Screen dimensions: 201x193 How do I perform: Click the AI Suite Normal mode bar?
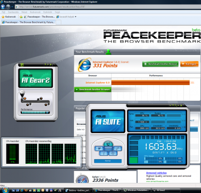coord(108,161)
